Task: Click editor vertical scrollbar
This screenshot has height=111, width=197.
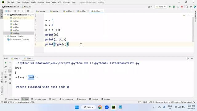Action: tap(193, 29)
